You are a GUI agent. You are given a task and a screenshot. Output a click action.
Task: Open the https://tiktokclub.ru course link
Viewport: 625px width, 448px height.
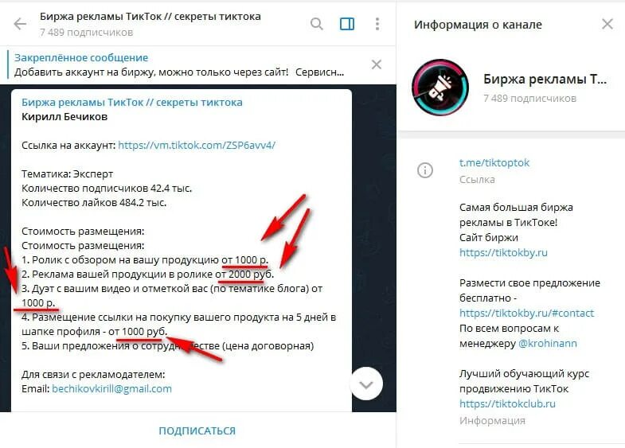(507, 403)
